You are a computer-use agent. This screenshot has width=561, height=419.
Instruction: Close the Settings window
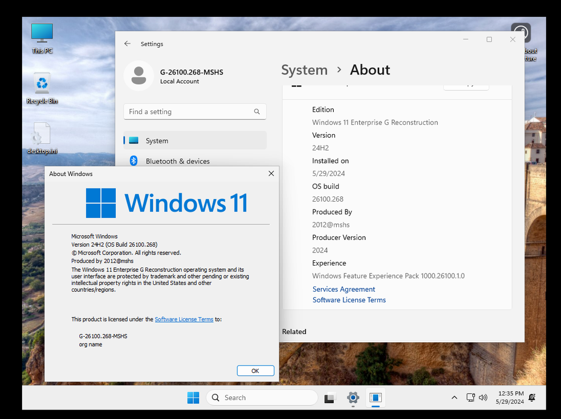[513, 39]
